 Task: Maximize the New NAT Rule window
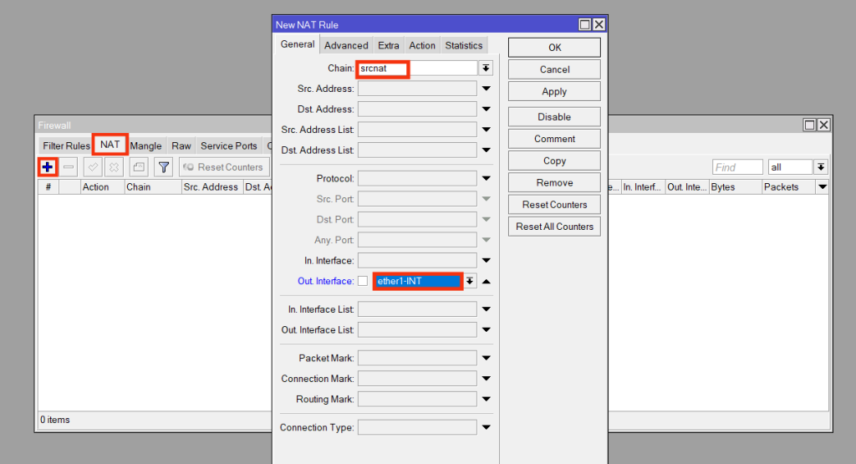tap(585, 25)
